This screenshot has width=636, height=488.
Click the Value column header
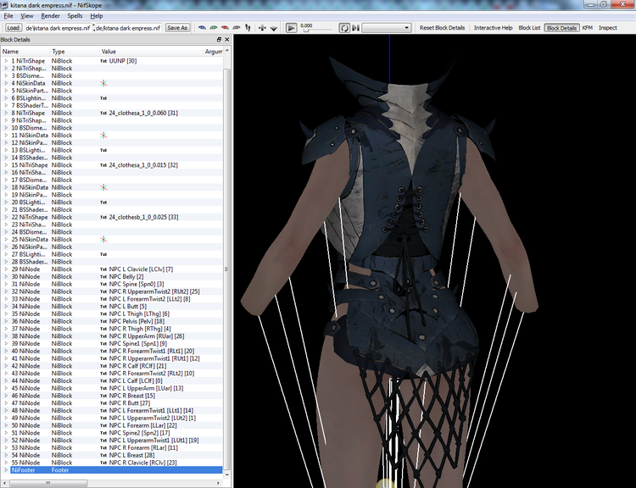point(151,52)
